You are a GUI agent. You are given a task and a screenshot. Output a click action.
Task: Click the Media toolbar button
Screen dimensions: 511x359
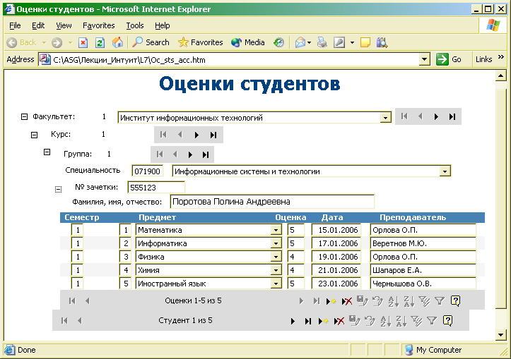pyautogui.click(x=248, y=42)
